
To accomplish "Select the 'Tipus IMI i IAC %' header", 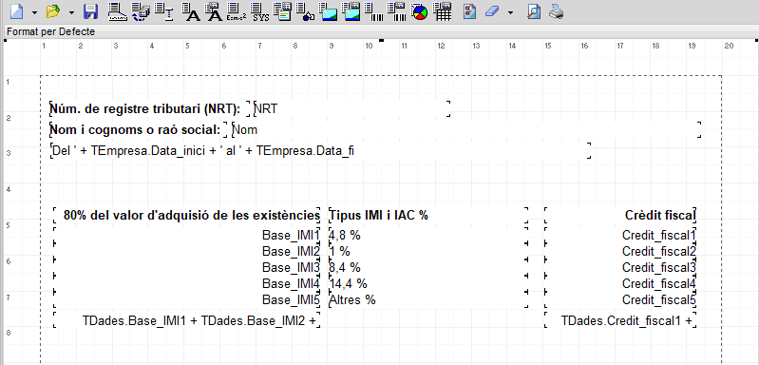I will (428, 215).
